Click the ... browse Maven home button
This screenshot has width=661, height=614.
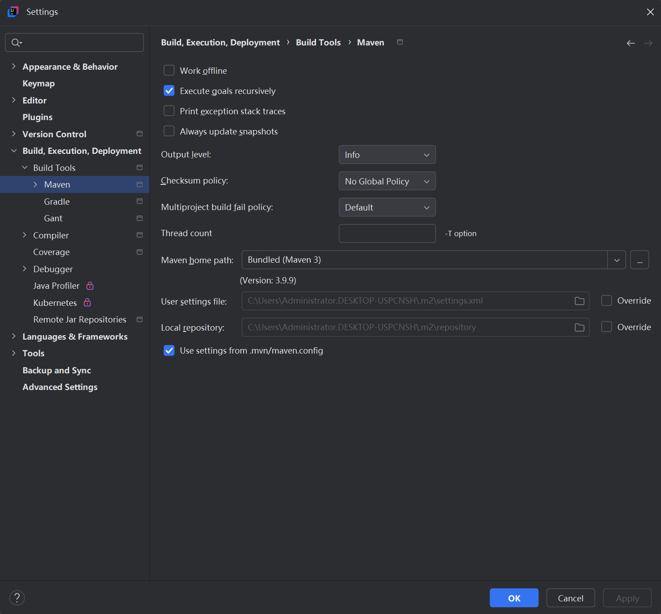[639, 260]
